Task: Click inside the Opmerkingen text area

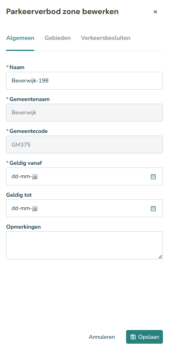Action: point(84,245)
